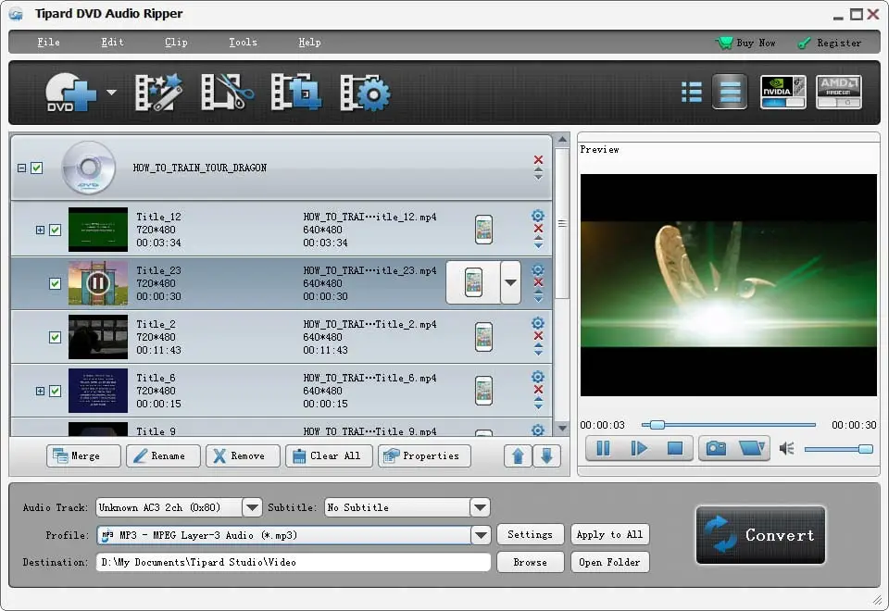889x611 pixels.
Task: Collapse the HOW_TO_TRAIN_YOUR_DRAGON disc tree
Action: click(x=21, y=168)
